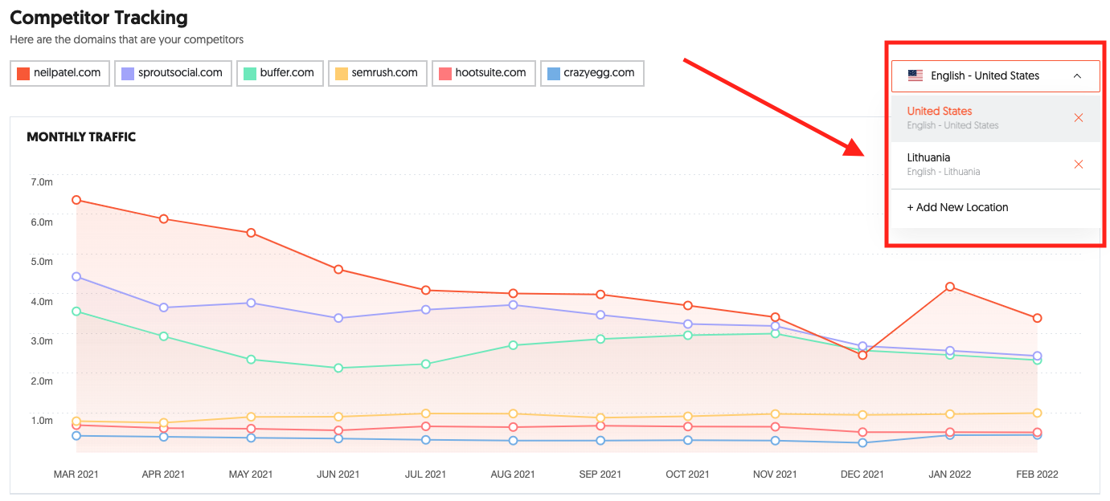Viewport: 1110px width, 501px height.
Task: Collapse the location dropdown chevron
Action: tap(1077, 76)
